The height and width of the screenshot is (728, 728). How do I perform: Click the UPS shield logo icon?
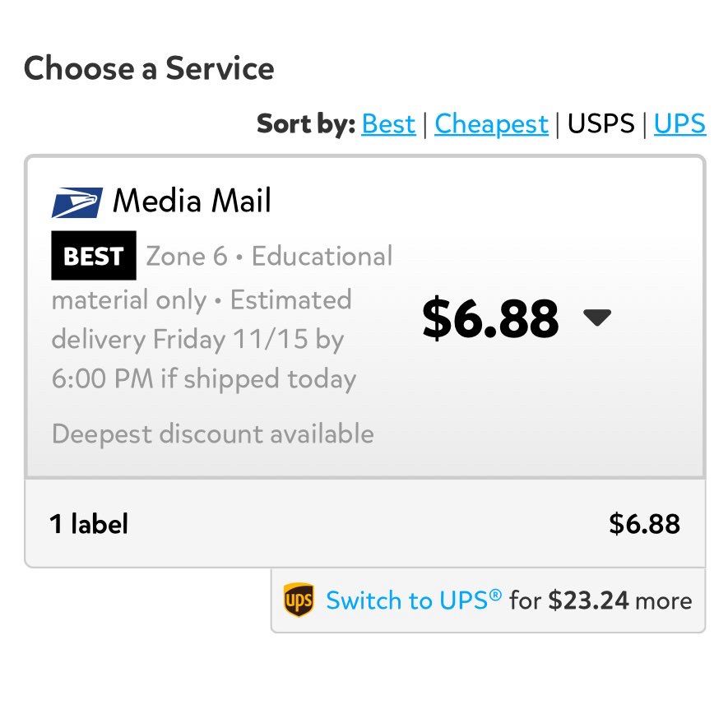[x=299, y=600]
